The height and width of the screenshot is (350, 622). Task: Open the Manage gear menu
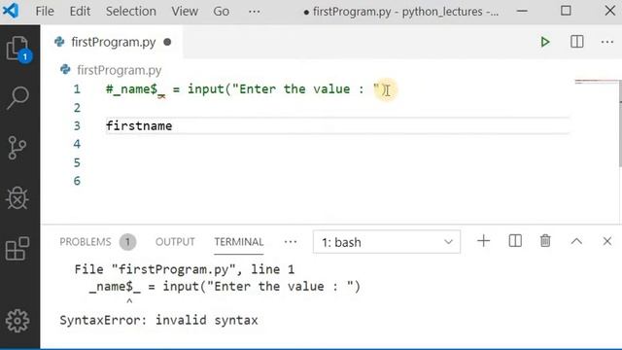tap(17, 321)
